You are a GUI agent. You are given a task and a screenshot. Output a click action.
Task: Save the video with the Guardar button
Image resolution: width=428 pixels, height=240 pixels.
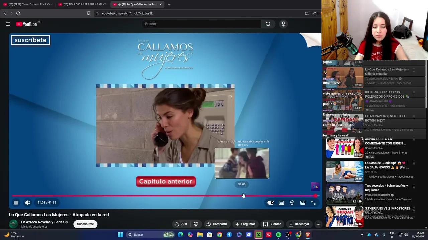click(x=272, y=224)
